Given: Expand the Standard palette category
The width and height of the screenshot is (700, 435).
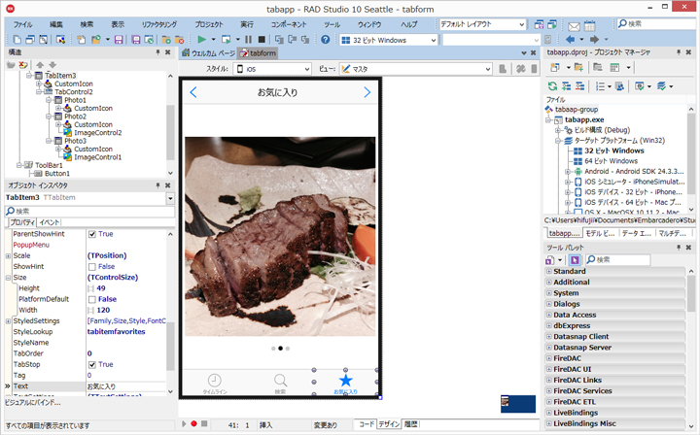Looking at the screenshot, I should point(548,272).
